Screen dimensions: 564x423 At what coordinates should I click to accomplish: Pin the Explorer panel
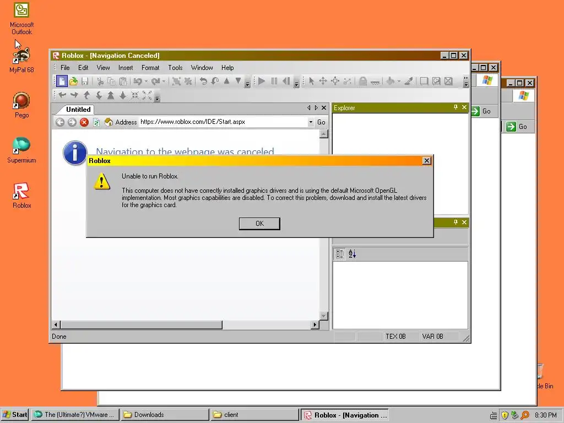tap(455, 107)
